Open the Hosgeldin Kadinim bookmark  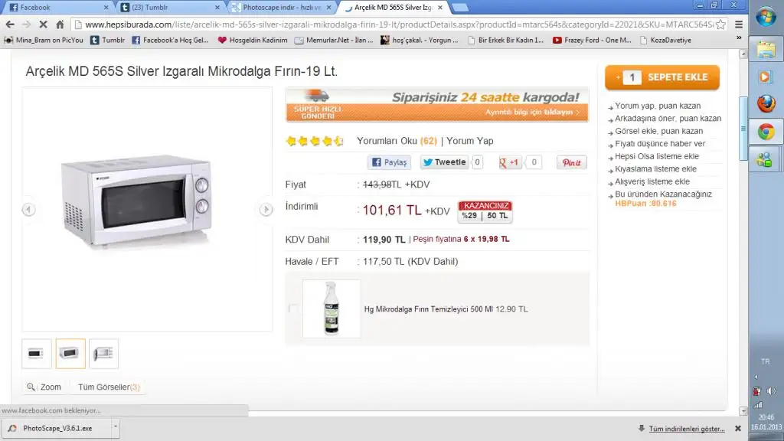tap(253, 40)
